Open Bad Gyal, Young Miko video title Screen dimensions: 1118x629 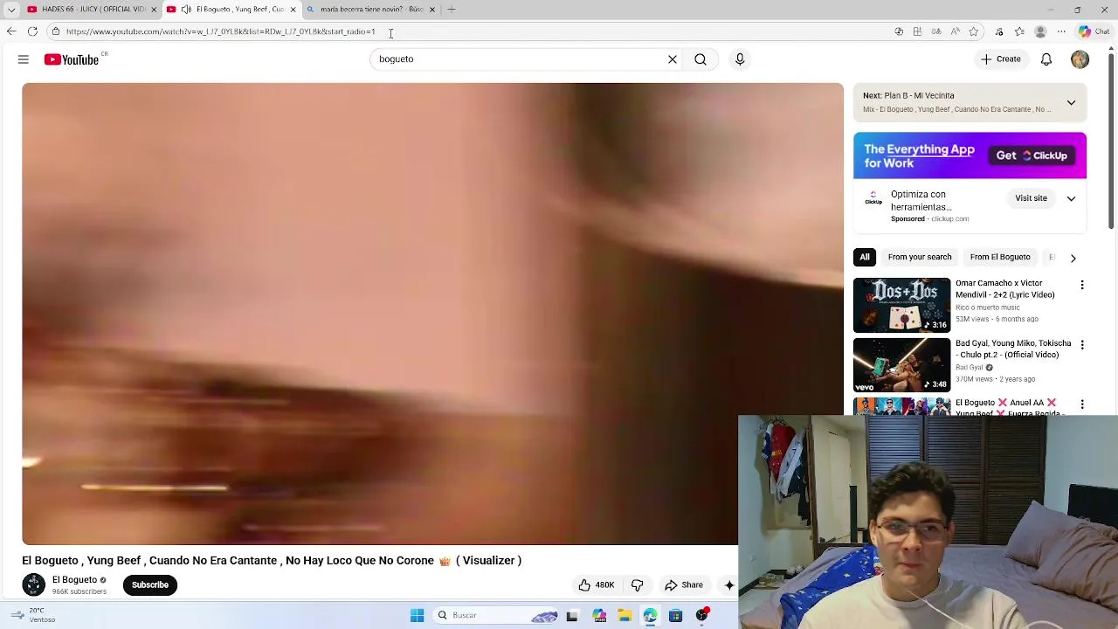coord(1013,349)
